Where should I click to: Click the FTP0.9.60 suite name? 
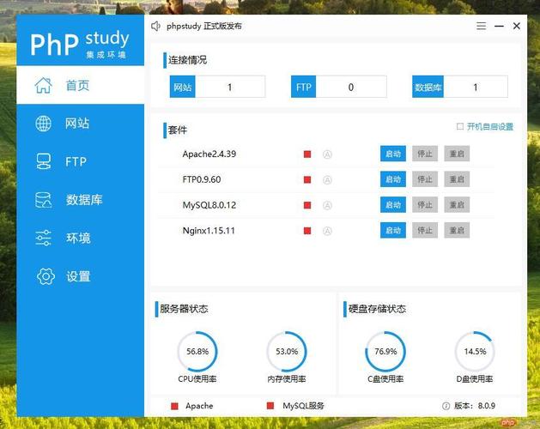[202, 179]
